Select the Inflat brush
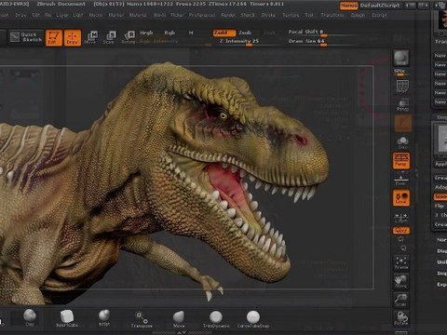The width and height of the screenshot is (447, 335). pos(104,318)
